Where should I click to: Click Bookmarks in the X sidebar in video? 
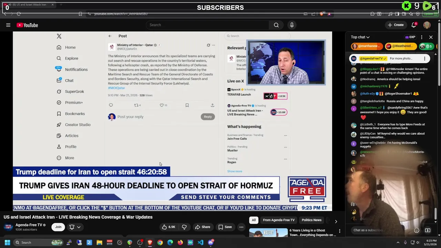click(71, 114)
